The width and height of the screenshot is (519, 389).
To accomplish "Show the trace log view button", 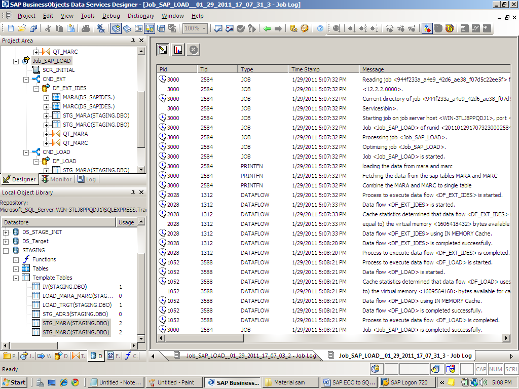I will pyautogui.click(x=163, y=50).
